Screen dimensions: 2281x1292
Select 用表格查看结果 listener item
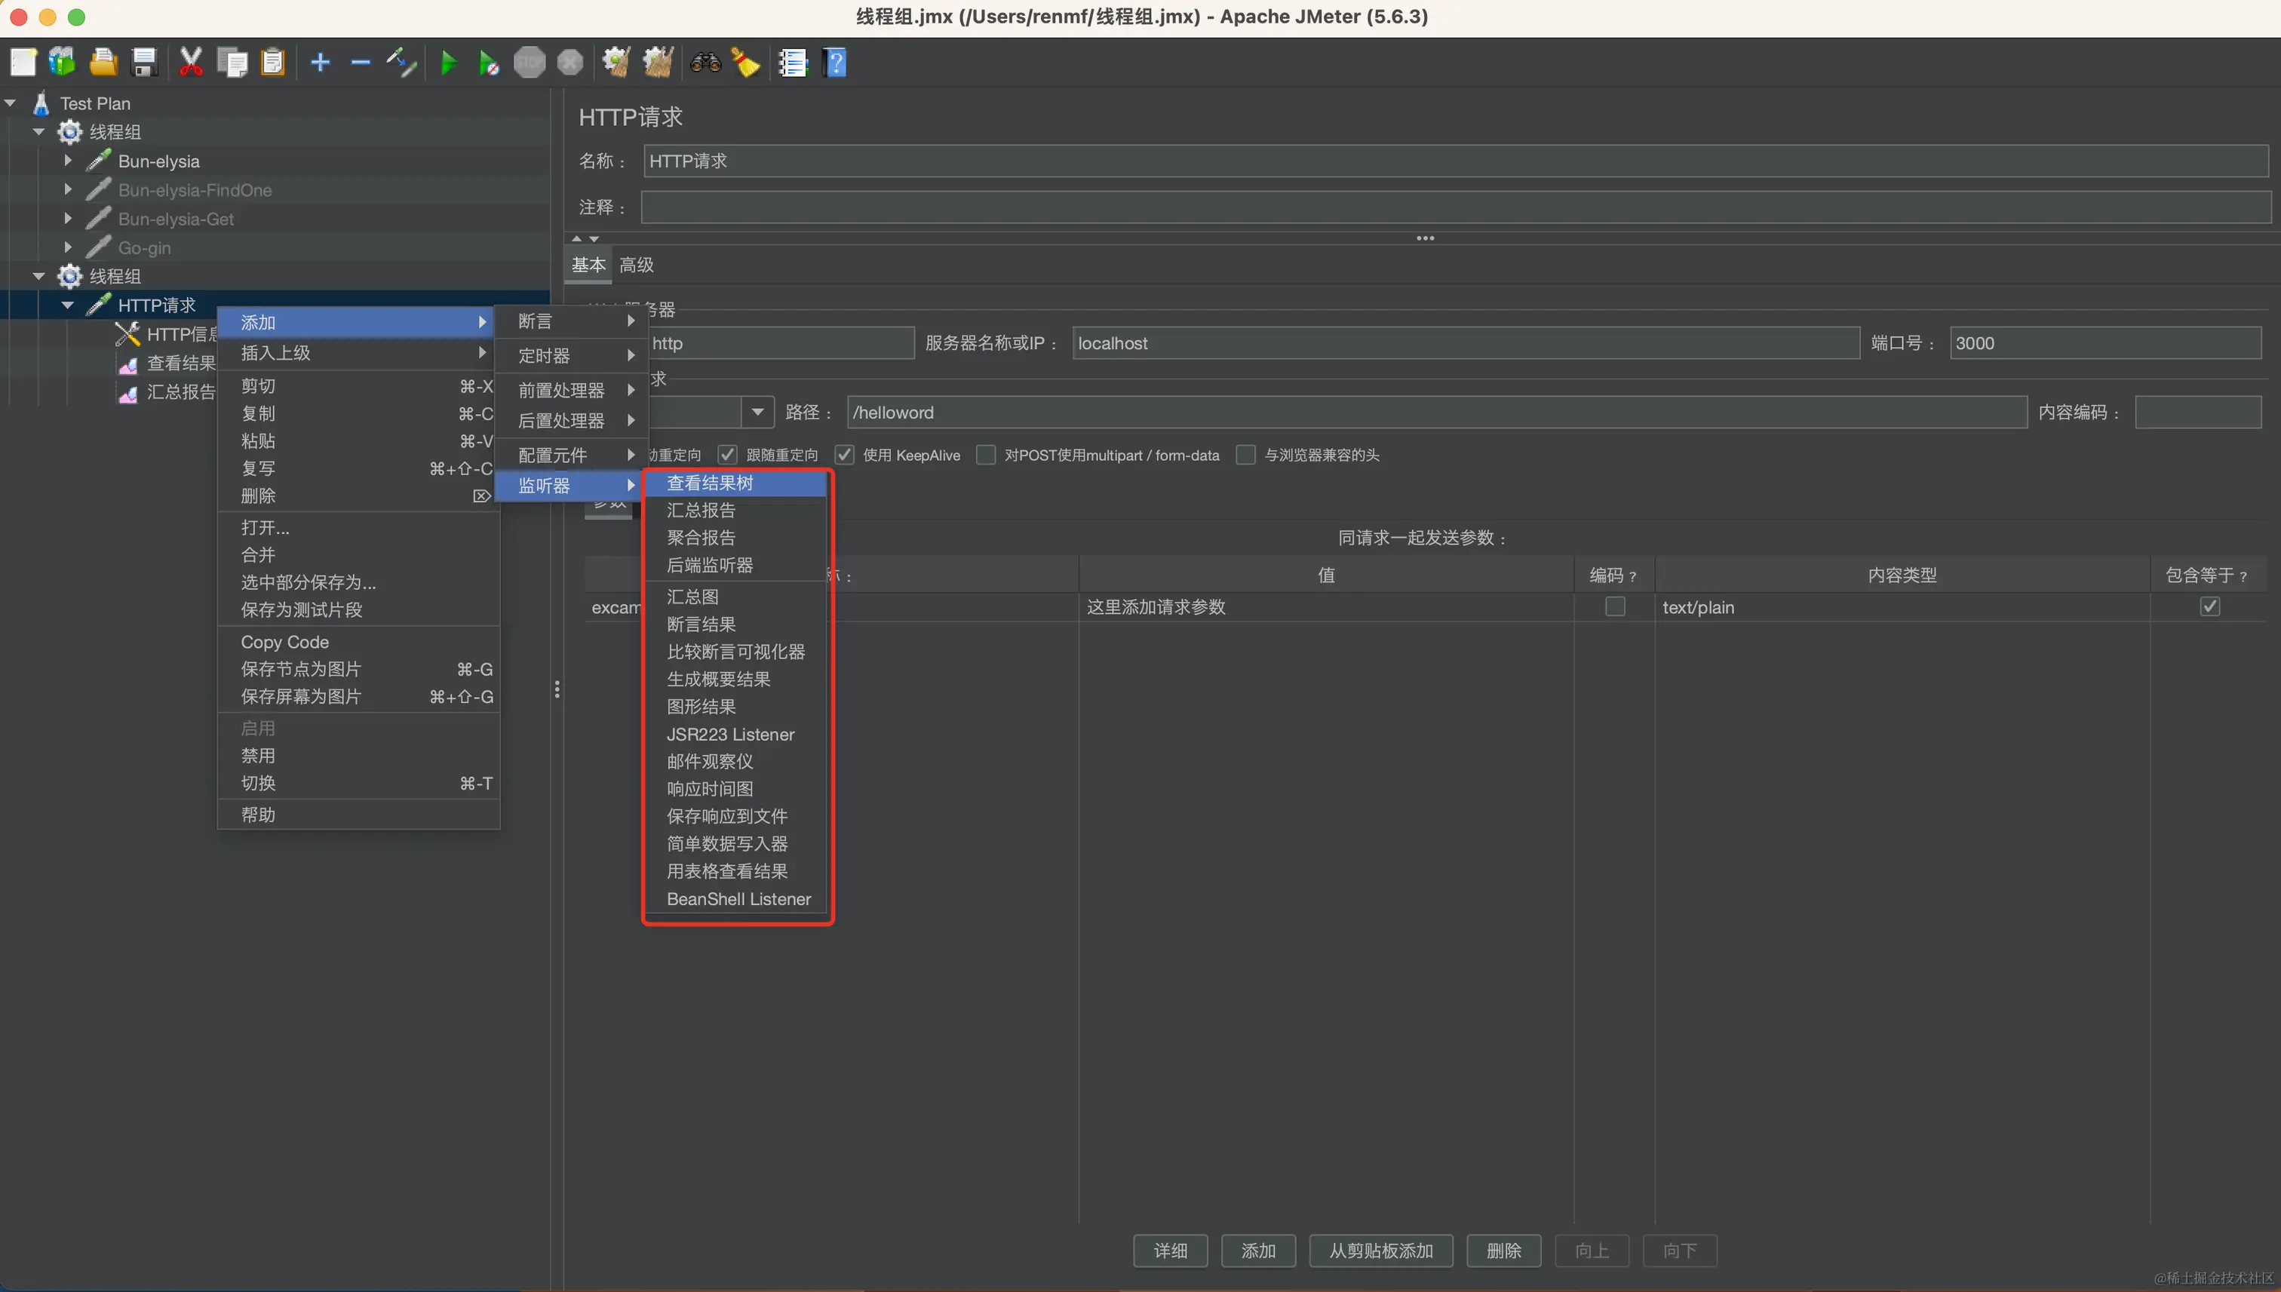click(x=736, y=871)
